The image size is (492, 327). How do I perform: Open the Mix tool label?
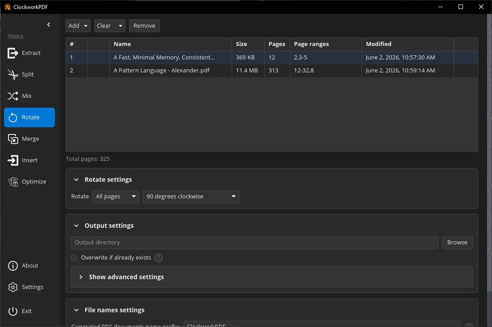[27, 96]
